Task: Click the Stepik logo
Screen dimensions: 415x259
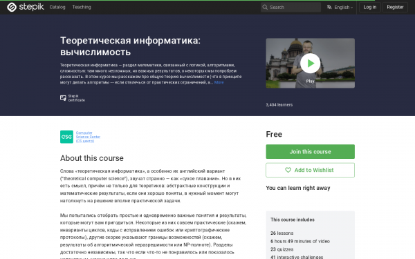Action: point(26,7)
